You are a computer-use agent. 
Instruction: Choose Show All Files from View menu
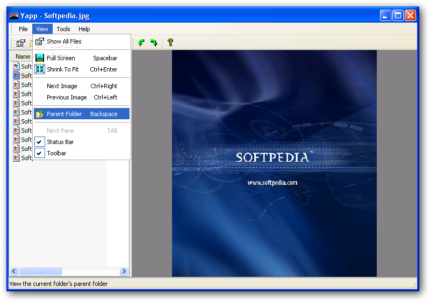(82, 41)
